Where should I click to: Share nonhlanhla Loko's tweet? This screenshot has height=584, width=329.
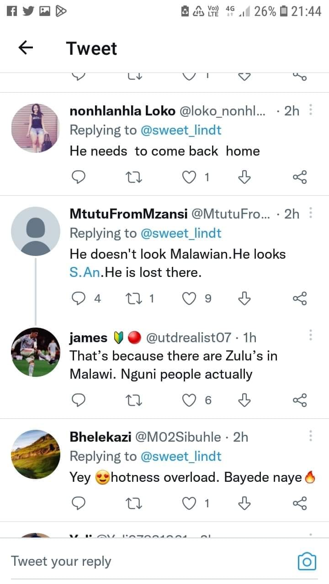click(300, 177)
